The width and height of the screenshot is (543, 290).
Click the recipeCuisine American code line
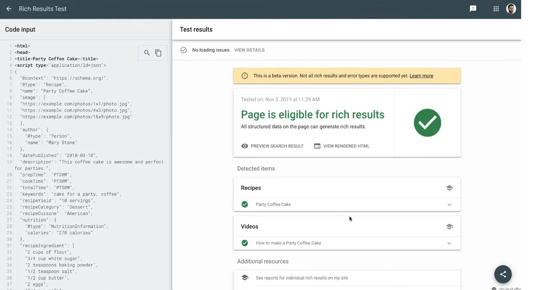[56, 214]
